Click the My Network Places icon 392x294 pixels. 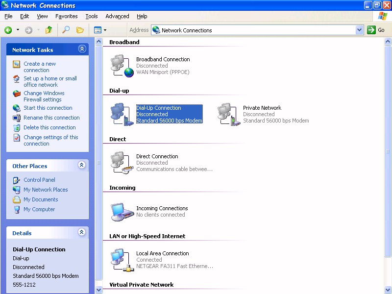(17, 190)
